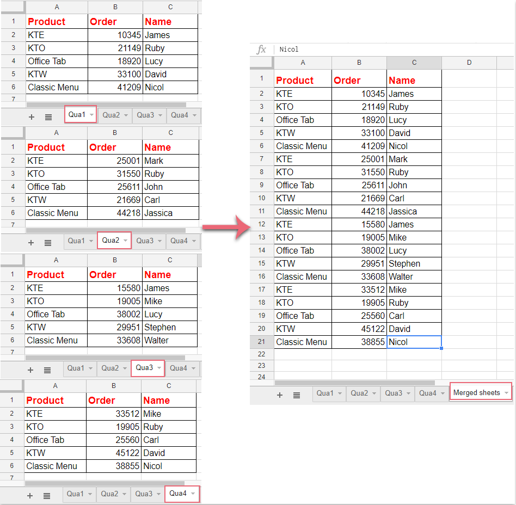Click the add sheet plus beside Merged sheets tabs
The image size is (516, 505).
point(280,395)
